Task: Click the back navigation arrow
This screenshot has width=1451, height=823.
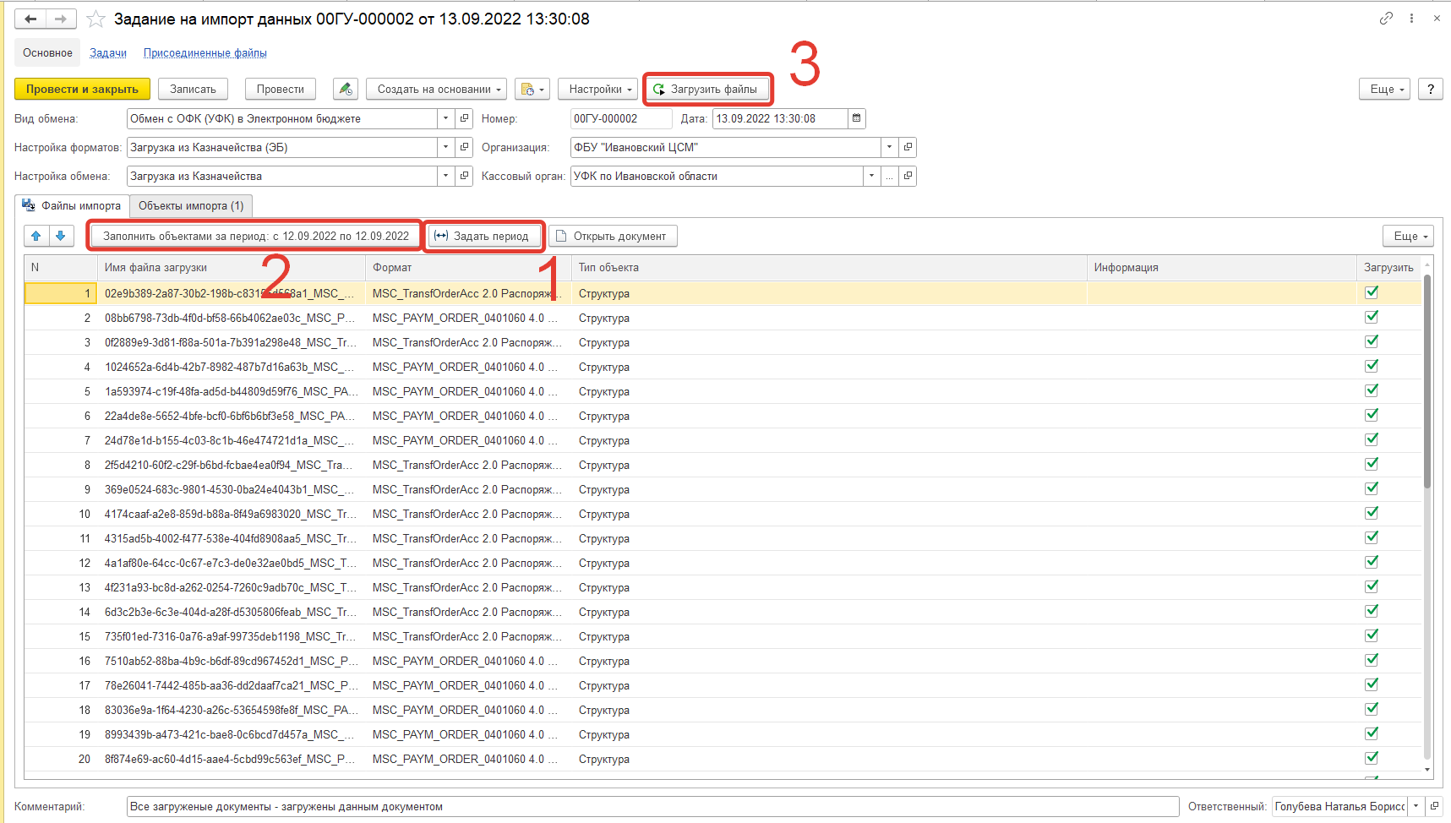Action: (x=30, y=19)
